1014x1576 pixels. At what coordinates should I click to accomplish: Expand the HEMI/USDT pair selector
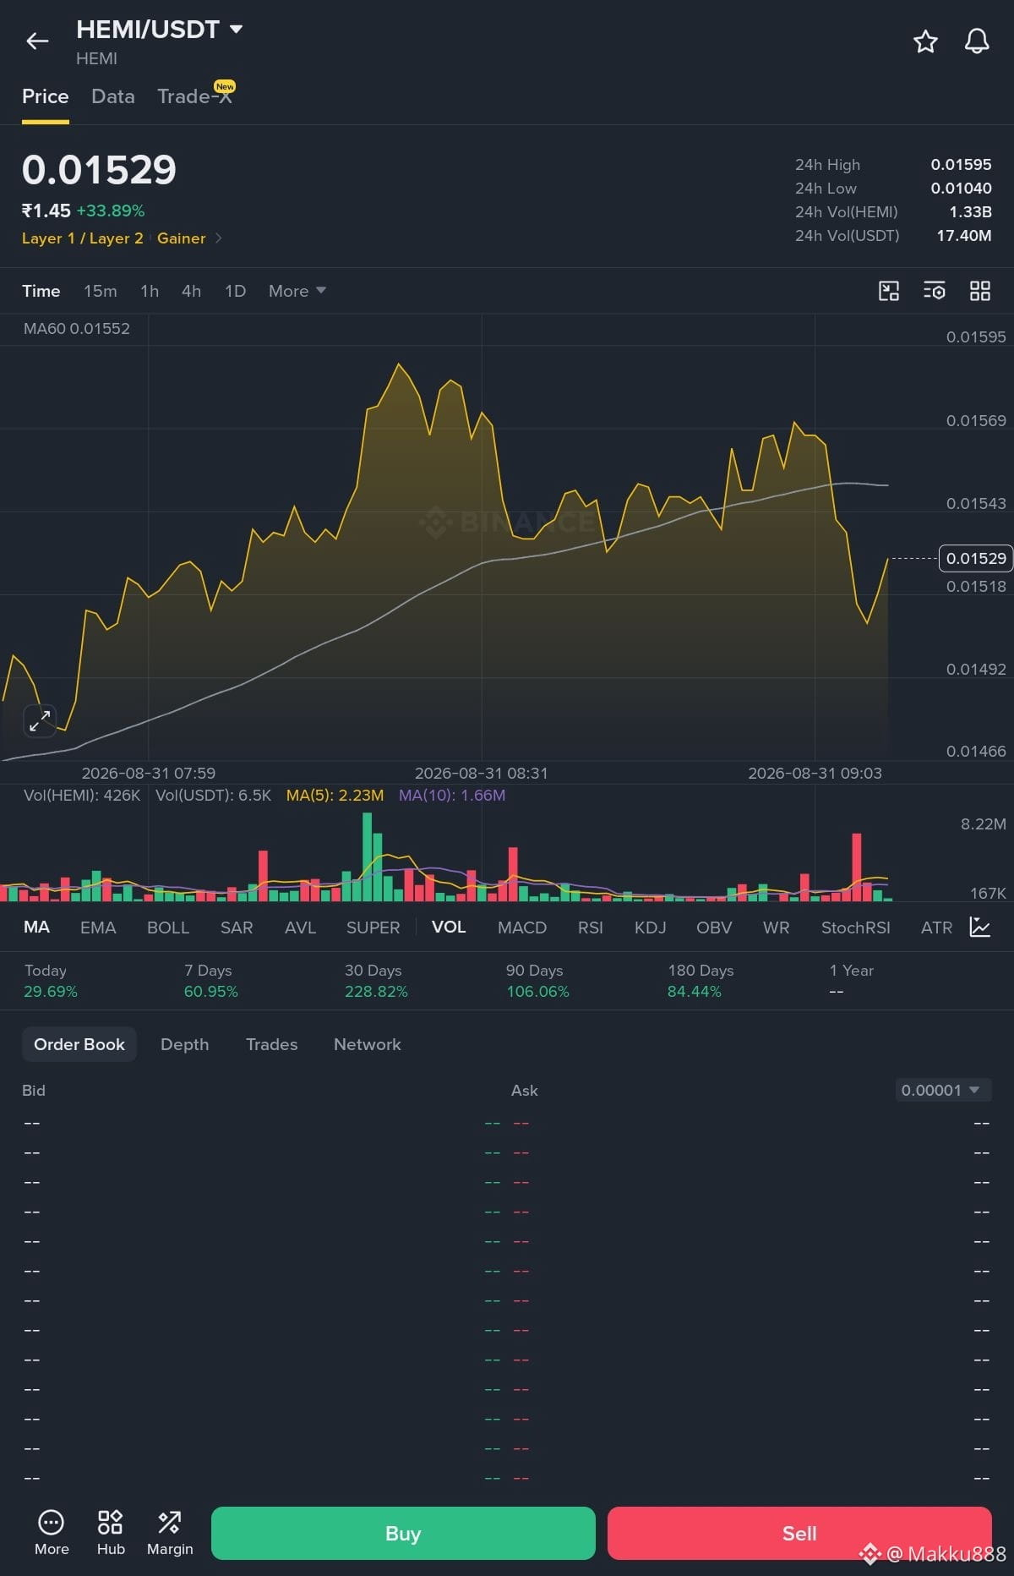tap(237, 29)
